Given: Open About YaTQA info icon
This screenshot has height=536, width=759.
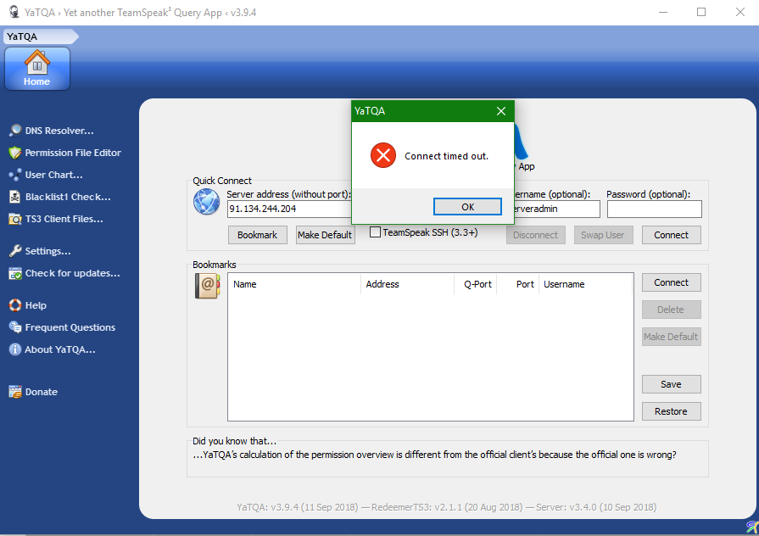Looking at the screenshot, I should click(15, 349).
